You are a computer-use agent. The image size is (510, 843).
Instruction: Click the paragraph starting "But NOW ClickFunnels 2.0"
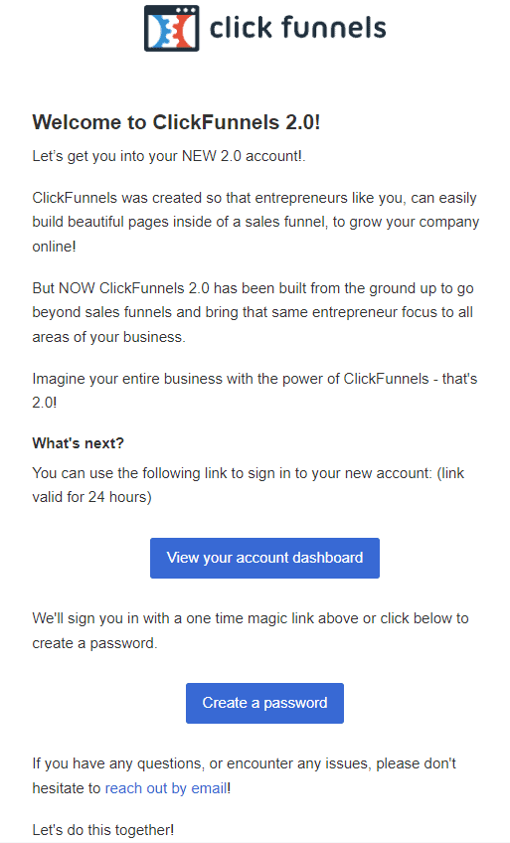coord(254,312)
